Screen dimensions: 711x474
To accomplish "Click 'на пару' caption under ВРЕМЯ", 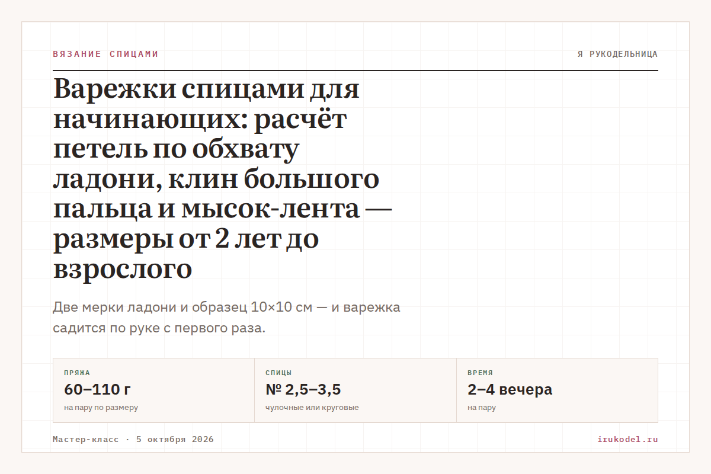I will tap(482, 408).
